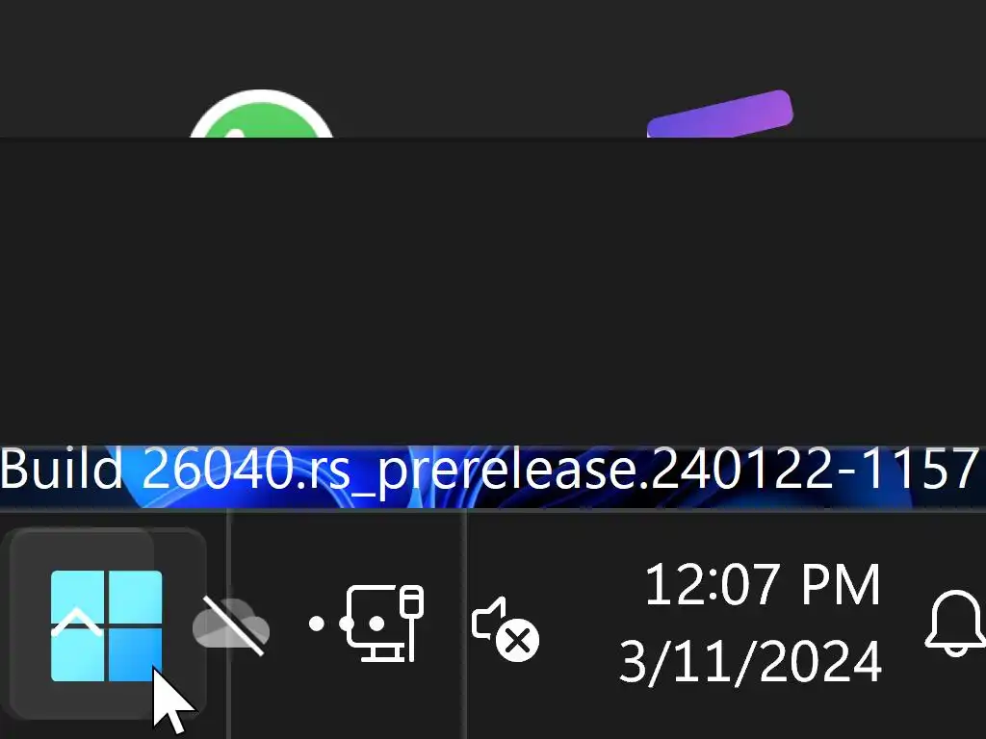Open the OneDrive cloud icon with slash
The width and height of the screenshot is (986, 739).
(231, 625)
